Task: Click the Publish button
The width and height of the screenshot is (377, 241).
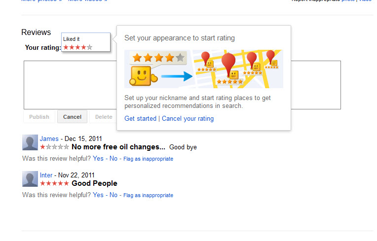Action: (x=39, y=117)
